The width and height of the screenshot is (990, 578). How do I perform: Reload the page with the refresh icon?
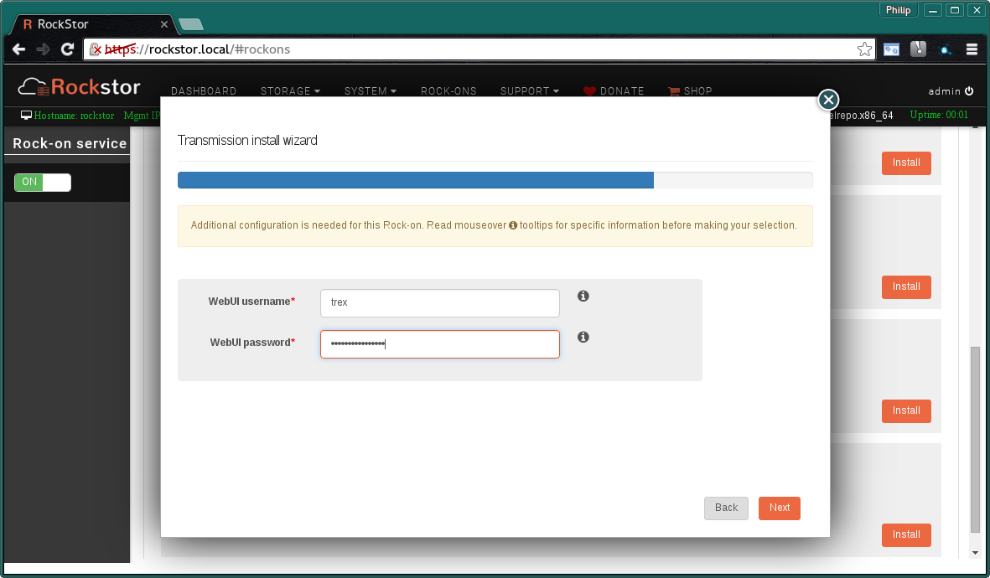pos(68,49)
